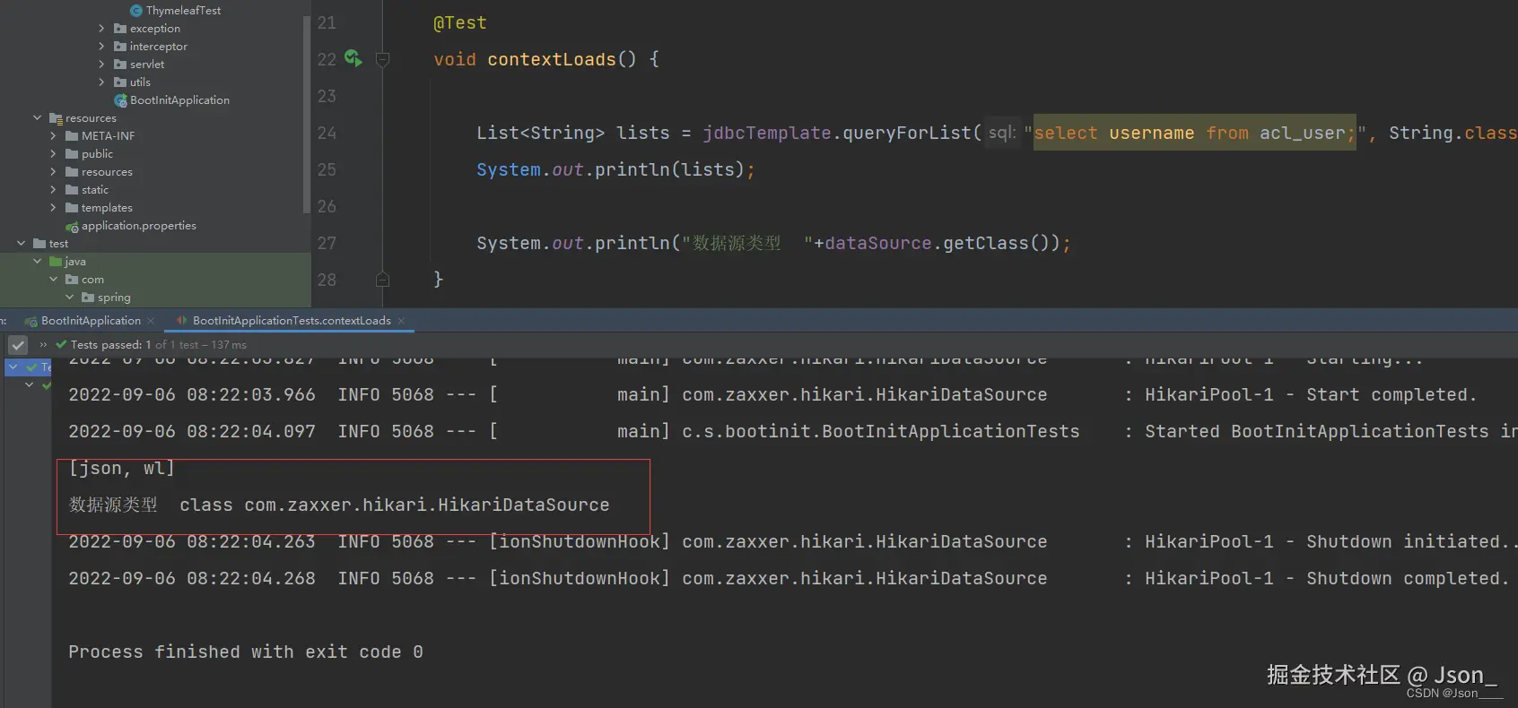Viewport: 1518px width, 708px height.
Task: Click the double-arrow more actions icon
Action: (43, 344)
